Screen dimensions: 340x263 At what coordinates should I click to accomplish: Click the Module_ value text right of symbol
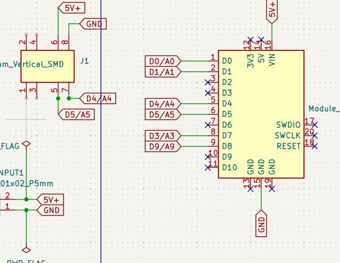[x=324, y=109]
